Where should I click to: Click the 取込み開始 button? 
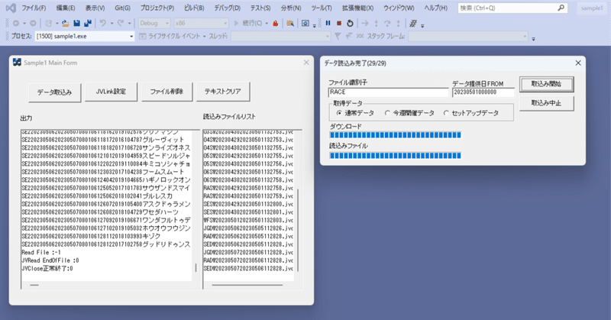[x=546, y=84]
